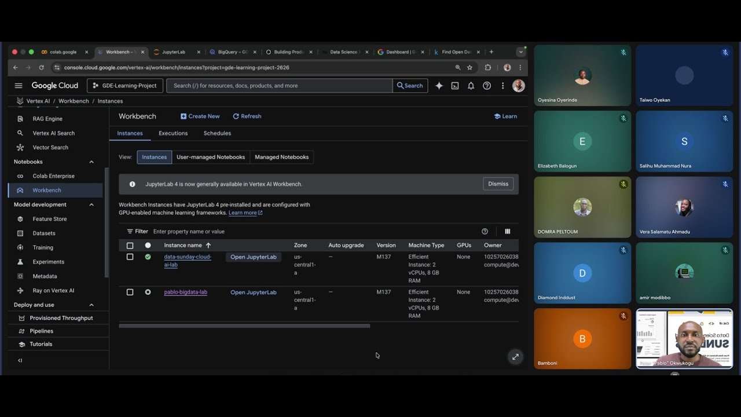741x417 pixels.
Task: Sort by Instance name column arrow
Action: [208, 246]
